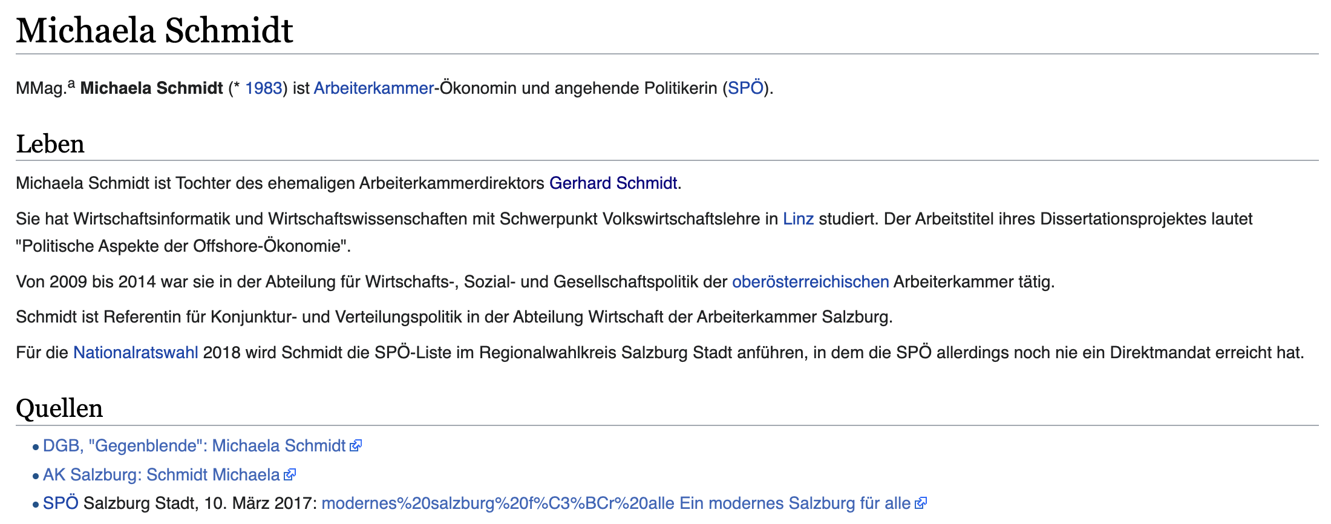Click external-link icon after AK Salzburg source

point(290,475)
